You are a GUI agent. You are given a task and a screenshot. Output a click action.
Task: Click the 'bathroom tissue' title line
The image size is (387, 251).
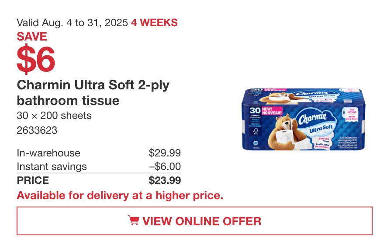pyautogui.click(x=68, y=101)
